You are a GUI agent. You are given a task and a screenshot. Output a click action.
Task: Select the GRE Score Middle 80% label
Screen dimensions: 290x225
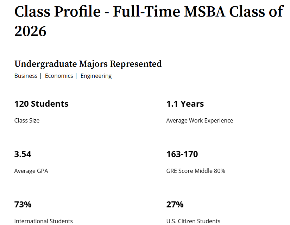click(195, 171)
